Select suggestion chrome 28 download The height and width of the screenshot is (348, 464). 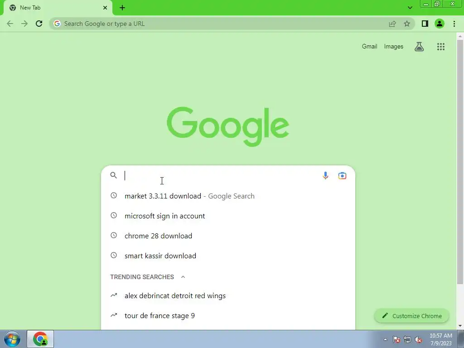tap(228, 236)
